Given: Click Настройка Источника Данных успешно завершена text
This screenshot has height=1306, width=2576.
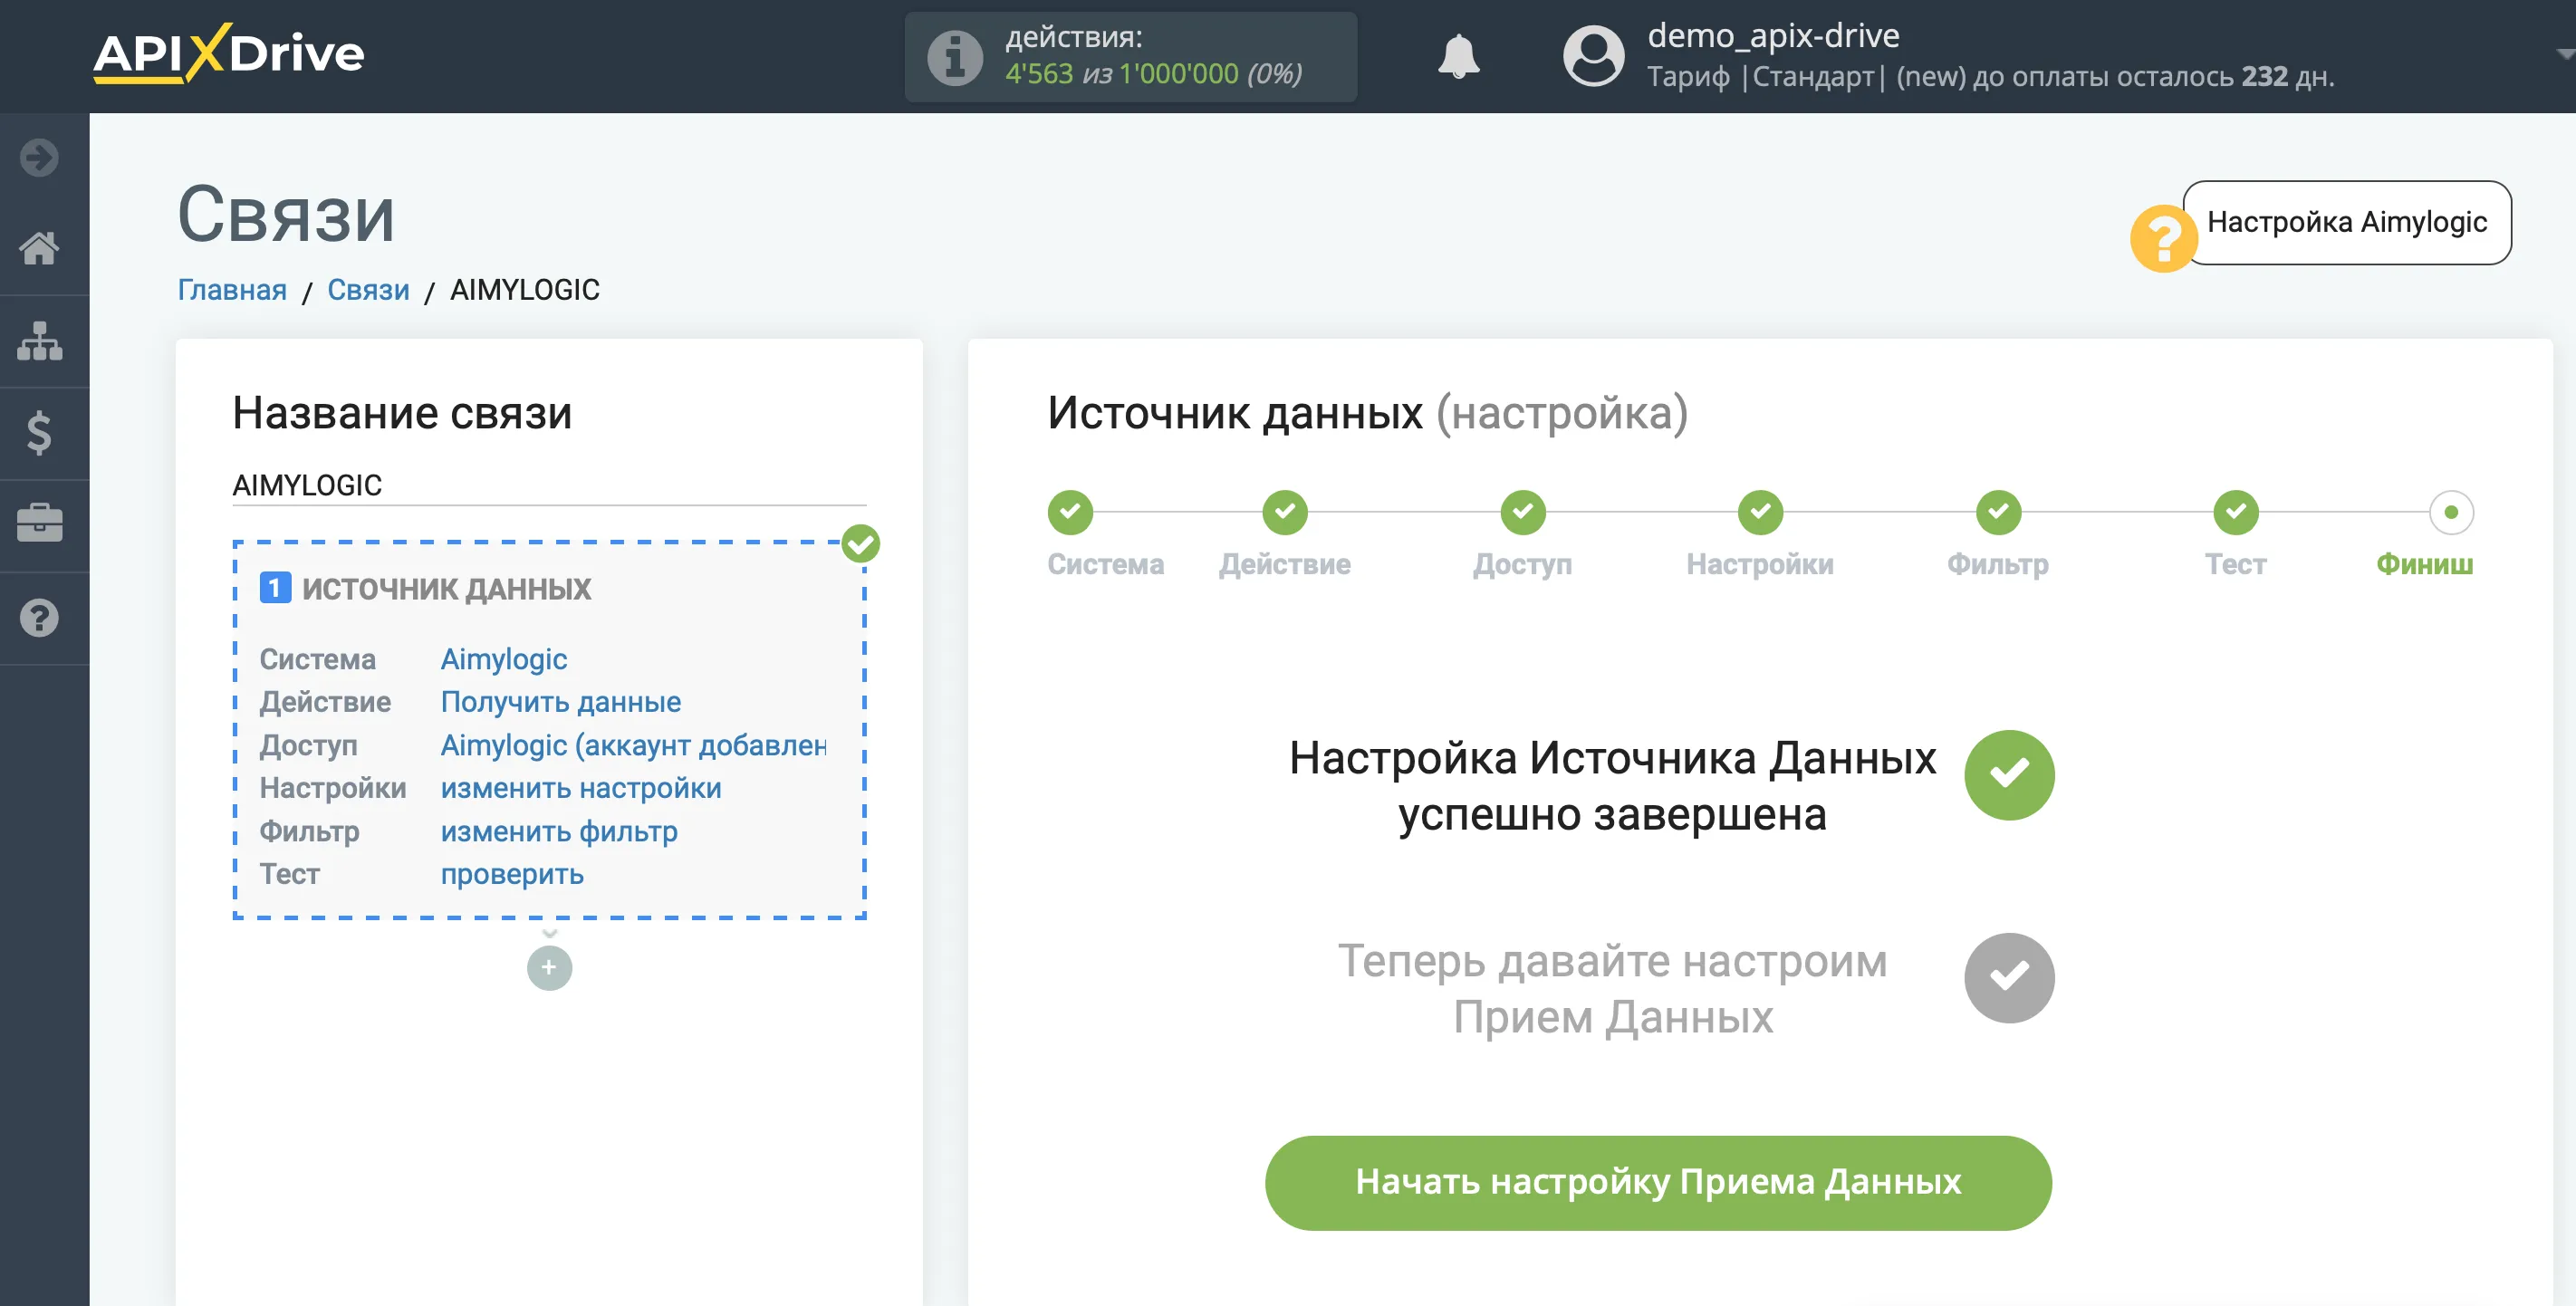Looking at the screenshot, I should point(1612,786).
